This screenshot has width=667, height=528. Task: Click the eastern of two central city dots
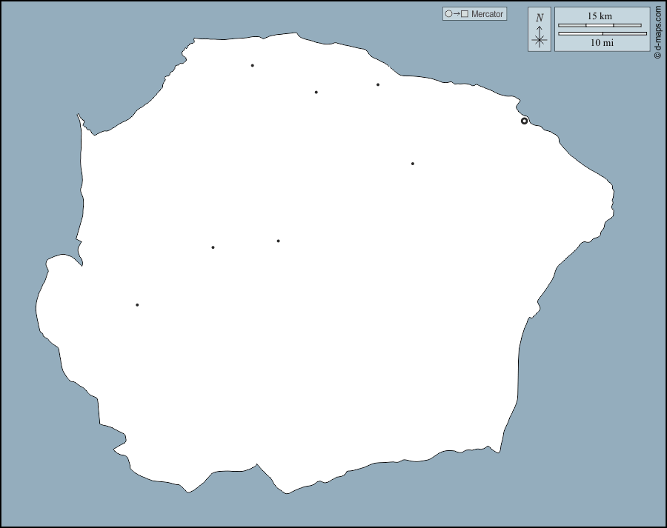pyautogui.click(x=278, y=241)
